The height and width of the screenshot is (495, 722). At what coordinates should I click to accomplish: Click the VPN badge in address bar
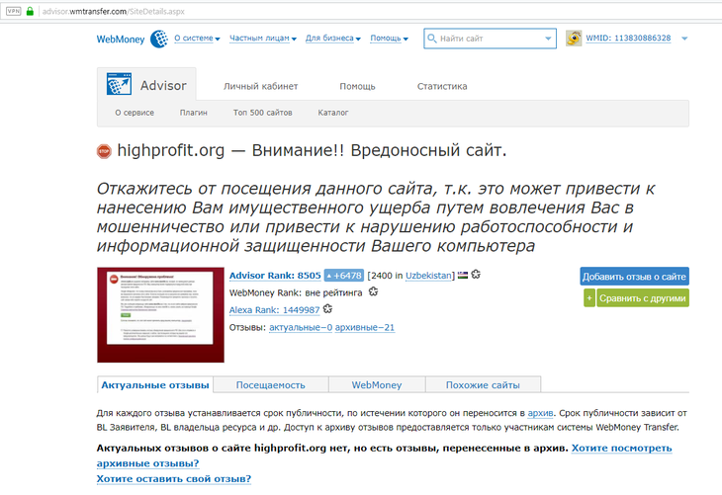(13, 11)
